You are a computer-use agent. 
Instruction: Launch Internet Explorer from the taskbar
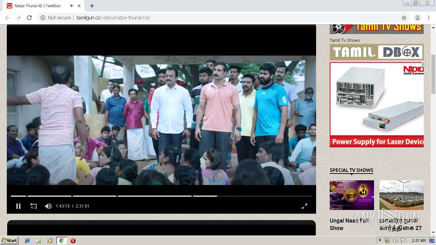point(27,241)
